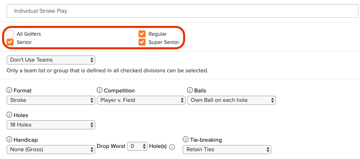
Task: Click the info icon beside Tie-breaking
Action: (186, 140)
